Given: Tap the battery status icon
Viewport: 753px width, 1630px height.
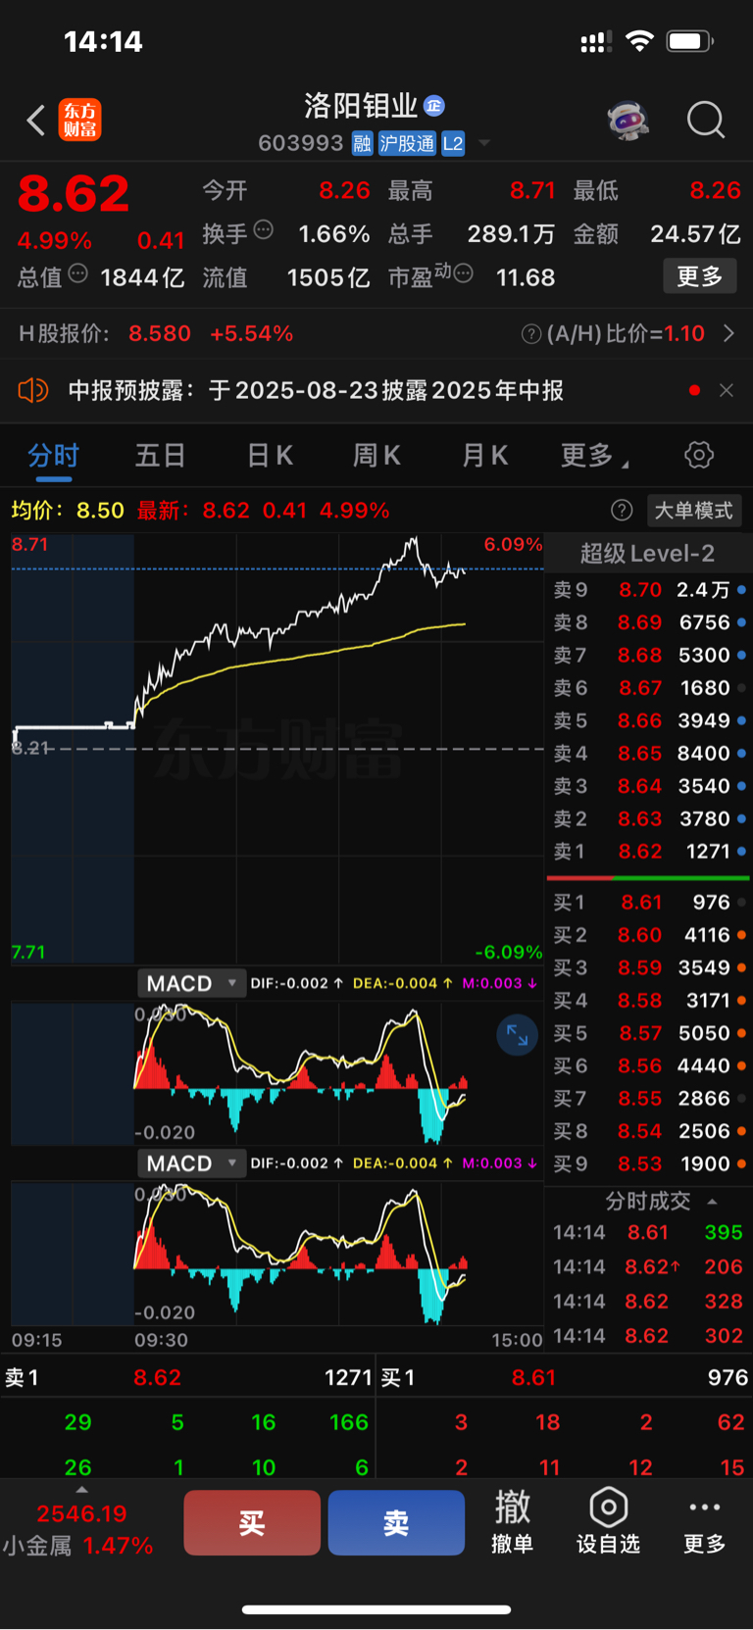Looking at the screenshot, I should [x=690, y=41].
